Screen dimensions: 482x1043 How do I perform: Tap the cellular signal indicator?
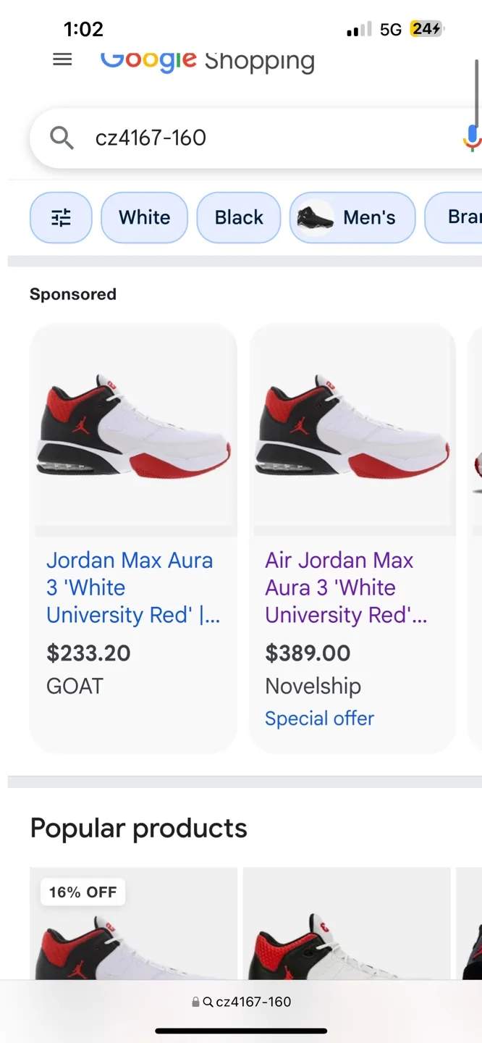pos(360,29)
